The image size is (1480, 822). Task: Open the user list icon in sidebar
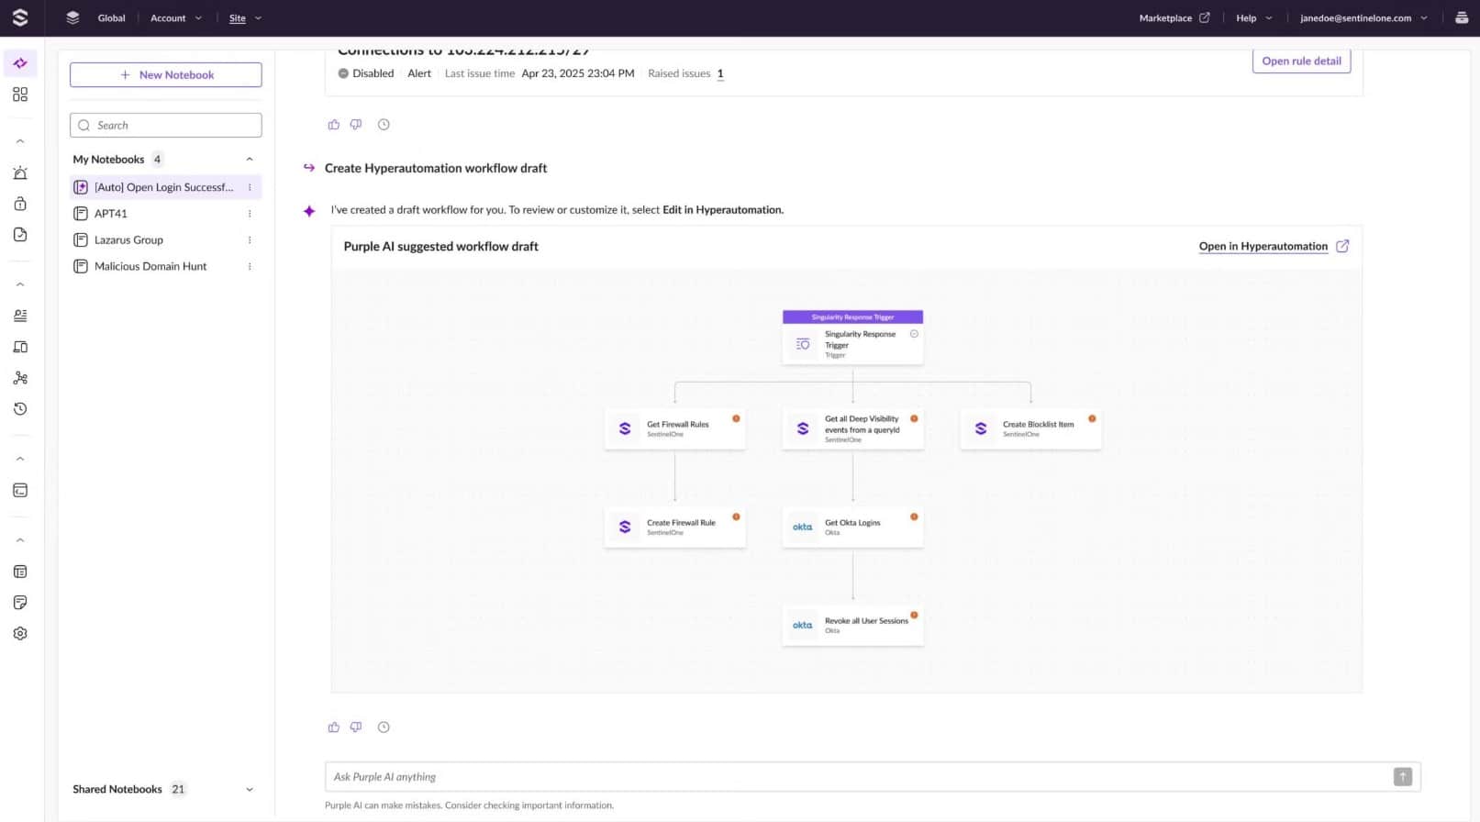click(x=20, y=316)
